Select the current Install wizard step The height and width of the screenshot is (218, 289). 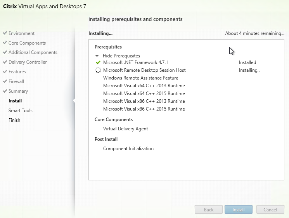(x=15, y=101)
